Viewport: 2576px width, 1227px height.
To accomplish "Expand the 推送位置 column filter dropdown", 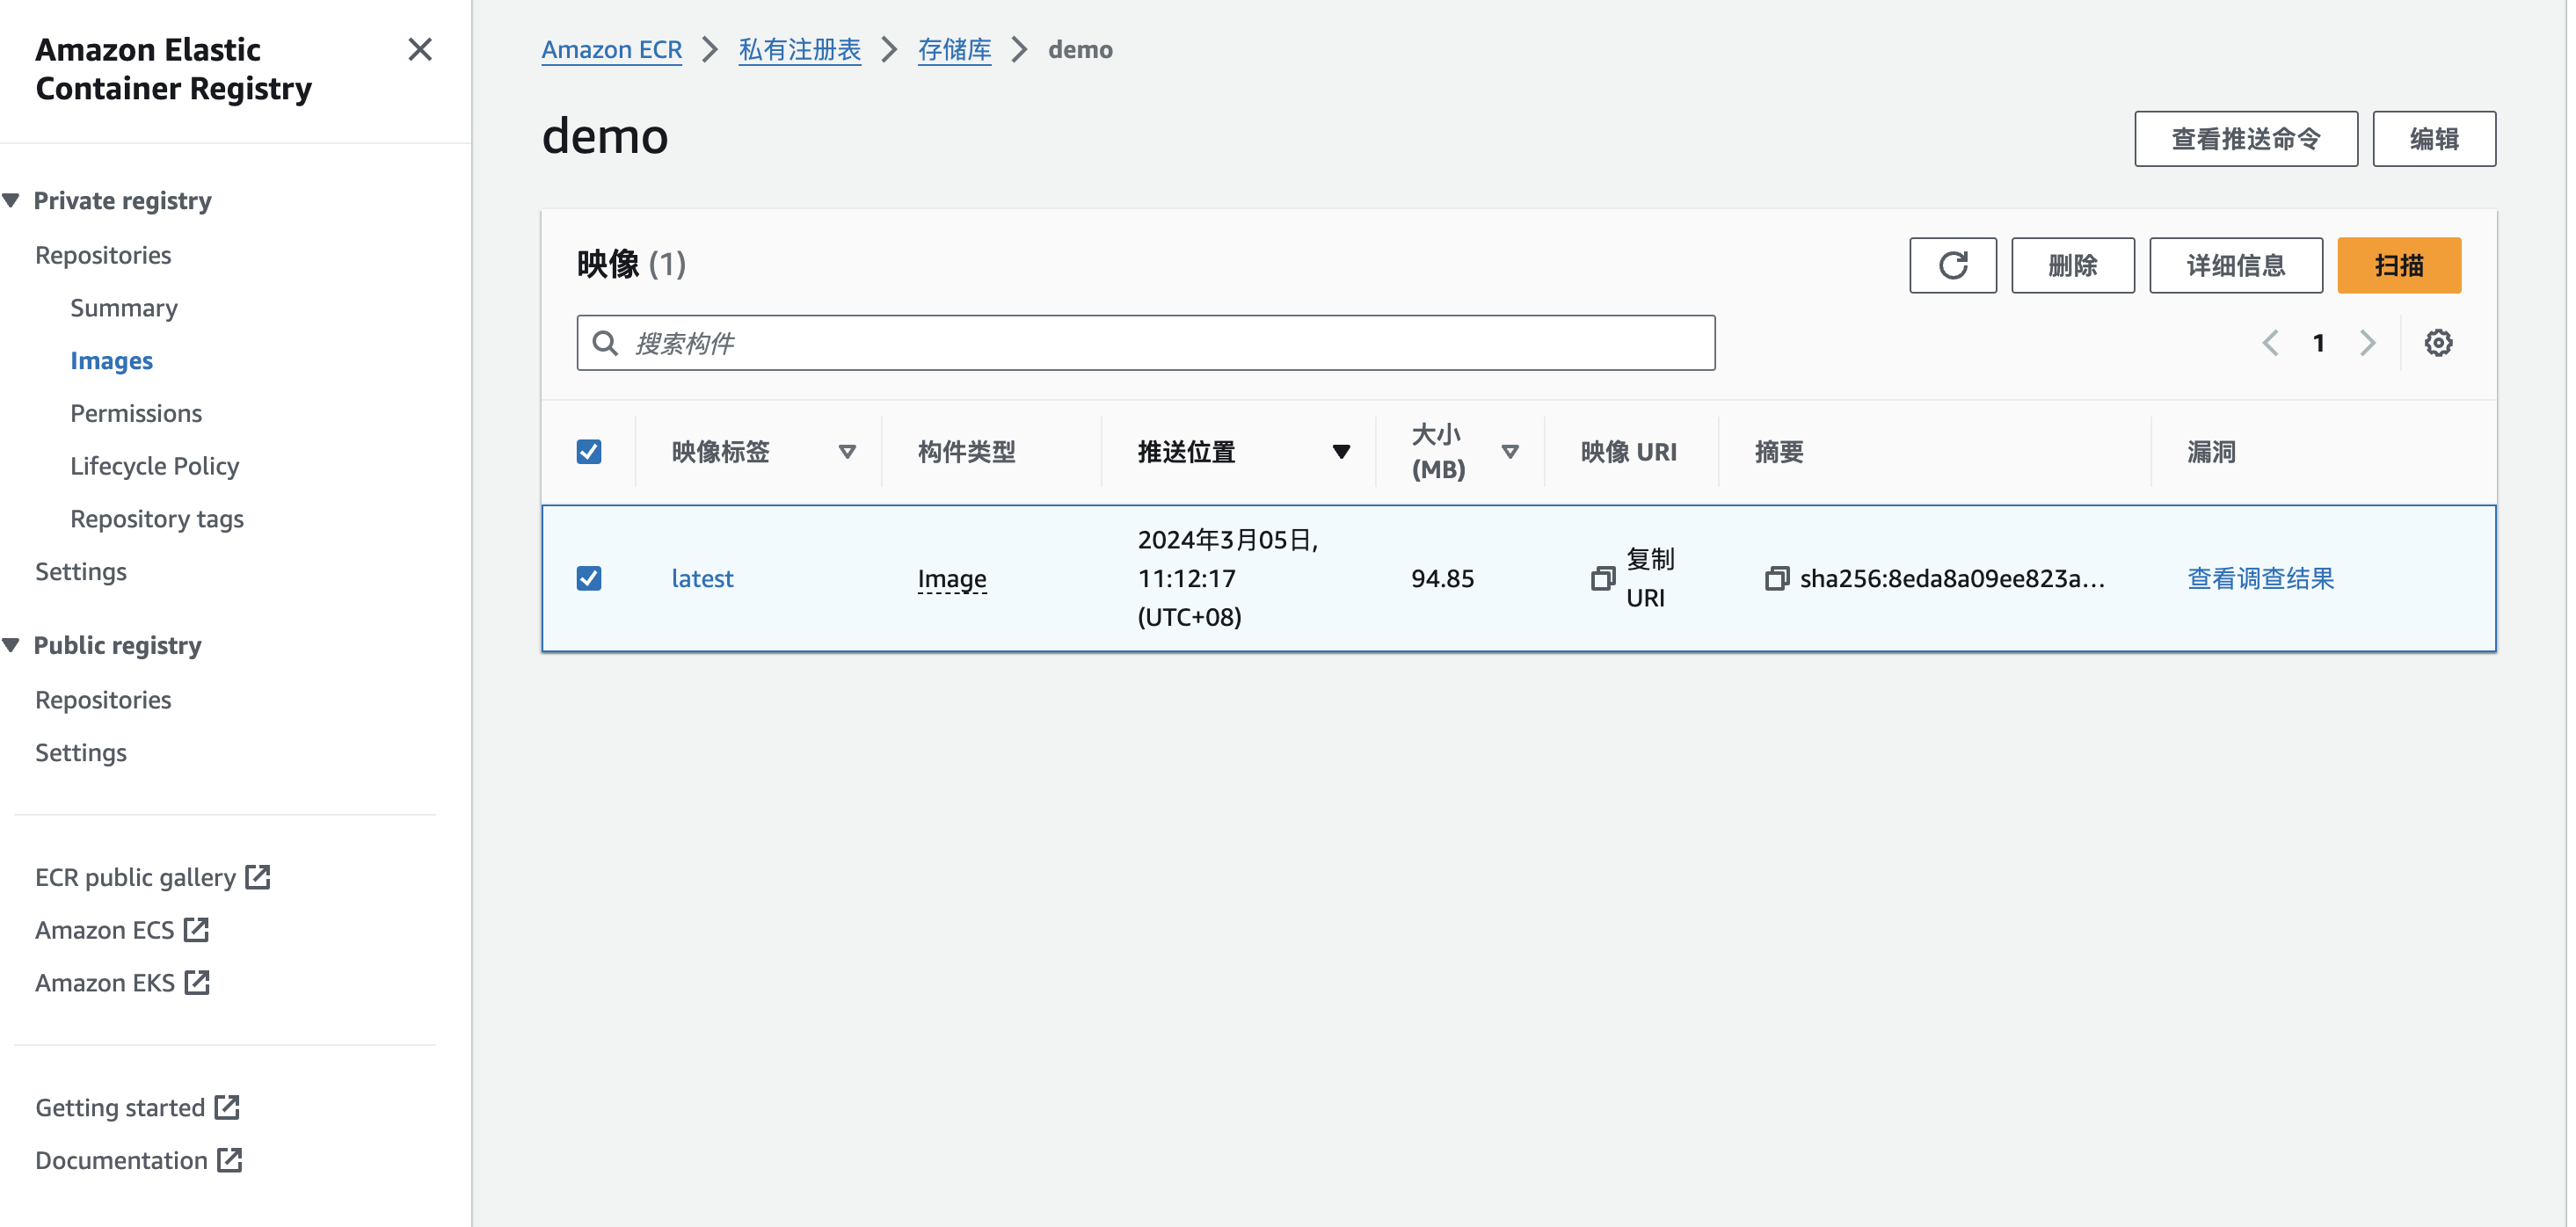I will coord(1339,452).
